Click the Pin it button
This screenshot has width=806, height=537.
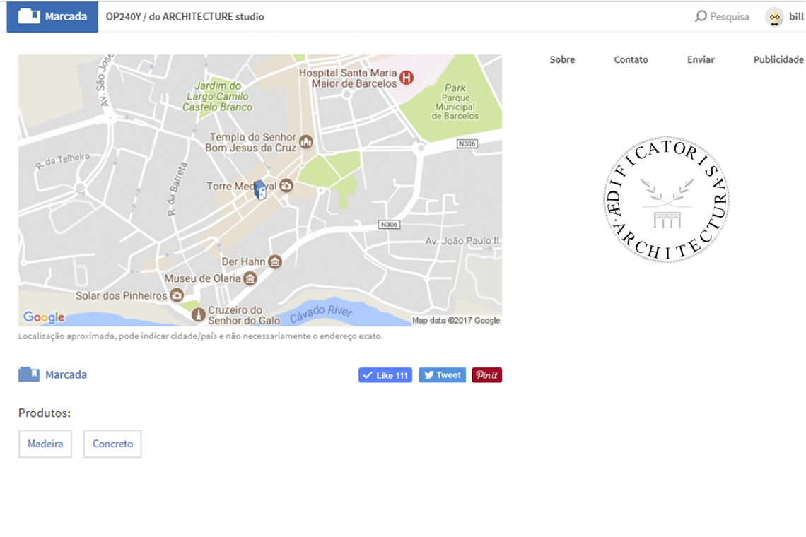486,375
